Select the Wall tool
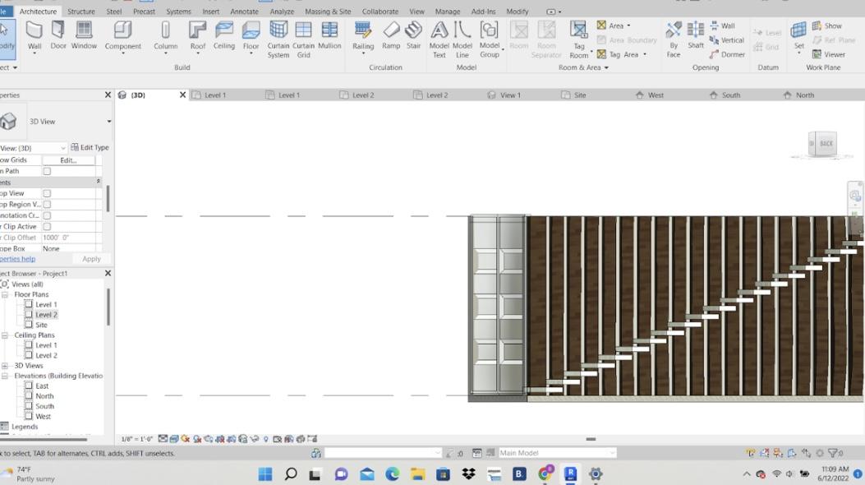Viewport: 865px width, 485px height. [35, 36]
